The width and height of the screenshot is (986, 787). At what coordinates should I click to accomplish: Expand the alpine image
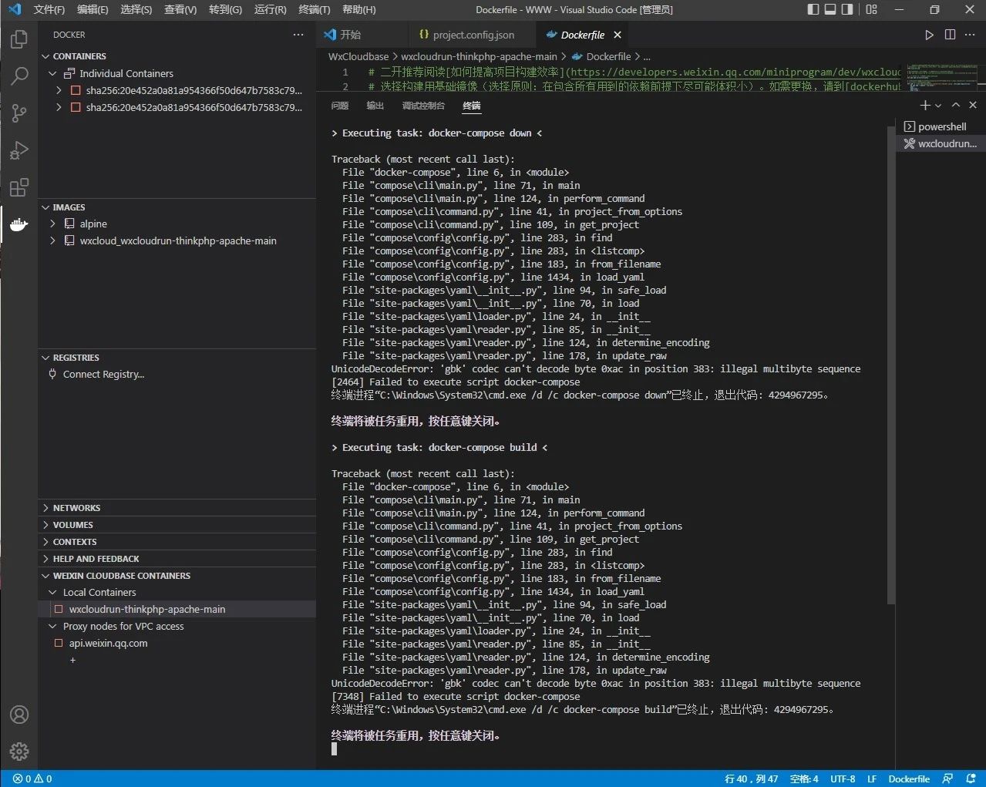click(52, 224)
